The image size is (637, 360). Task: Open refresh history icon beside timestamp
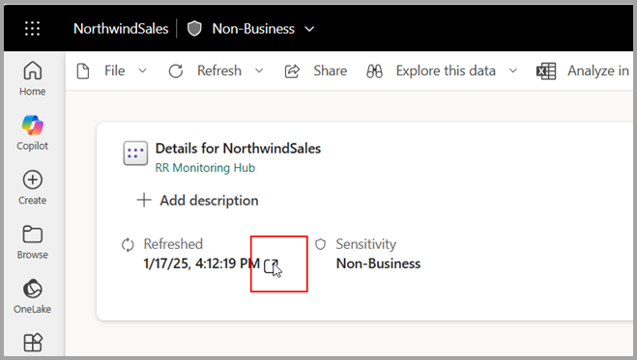click(271, 266)
